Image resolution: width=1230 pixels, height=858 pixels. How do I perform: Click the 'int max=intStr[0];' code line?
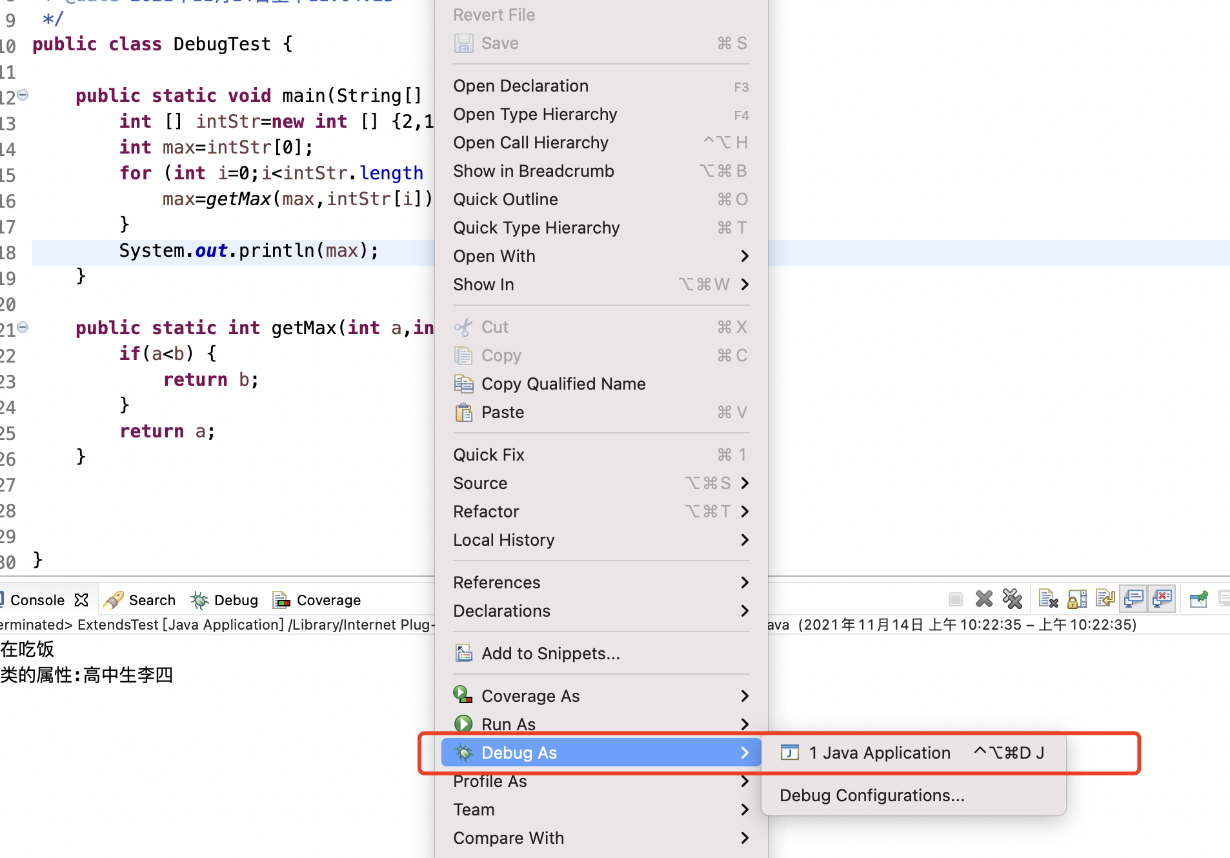pos(216,147)
